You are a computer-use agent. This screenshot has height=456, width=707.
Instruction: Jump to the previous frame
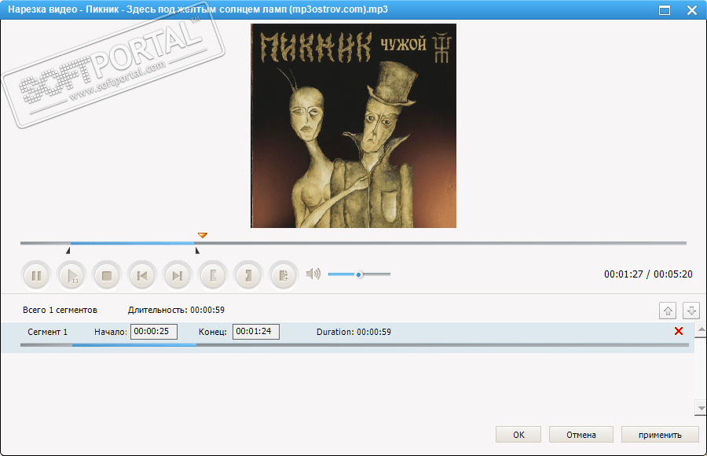[142, 275]
